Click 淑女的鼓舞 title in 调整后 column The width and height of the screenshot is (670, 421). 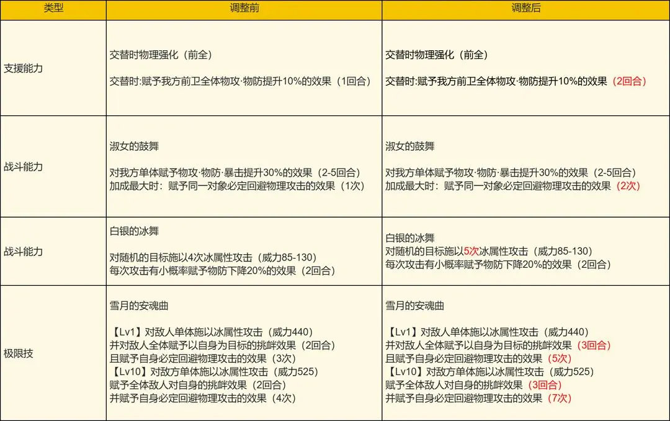[x=410, y=146]
